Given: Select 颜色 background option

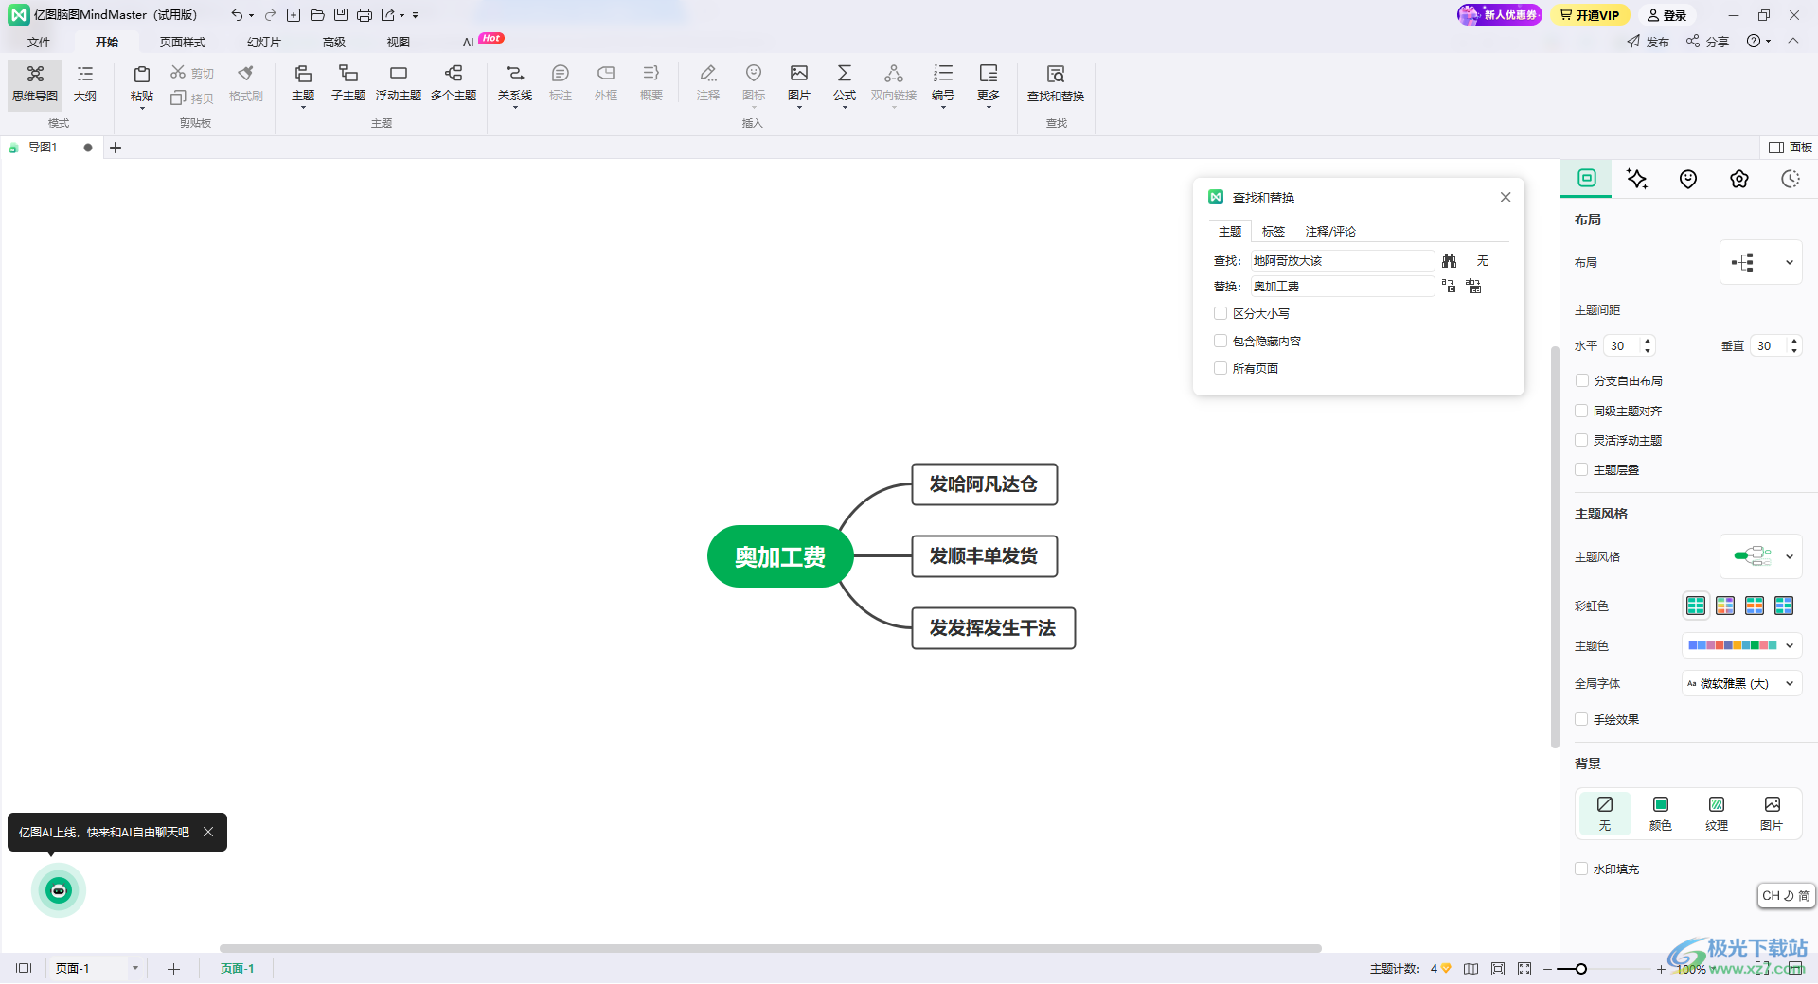Looking at the screenshot, I should (1661, 814).
